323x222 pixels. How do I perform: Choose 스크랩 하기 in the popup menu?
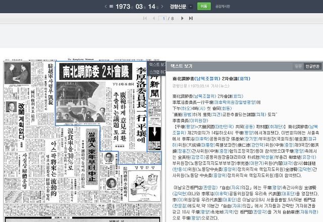pos(157,72)
